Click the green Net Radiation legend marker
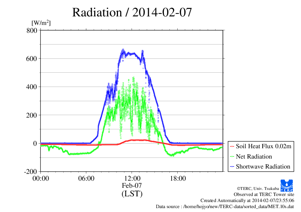Screen dimensions: 301x212 [x=232, y=157]
